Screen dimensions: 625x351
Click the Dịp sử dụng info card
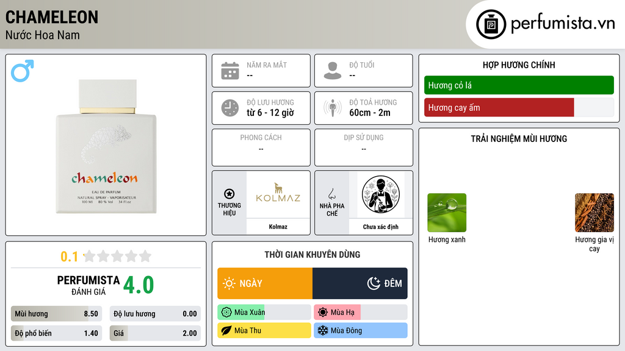364,147
